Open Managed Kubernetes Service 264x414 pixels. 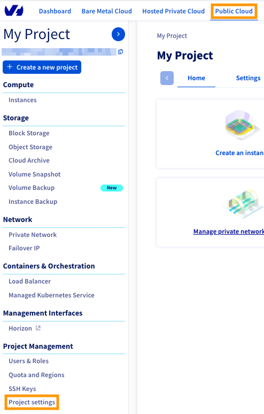51,295
